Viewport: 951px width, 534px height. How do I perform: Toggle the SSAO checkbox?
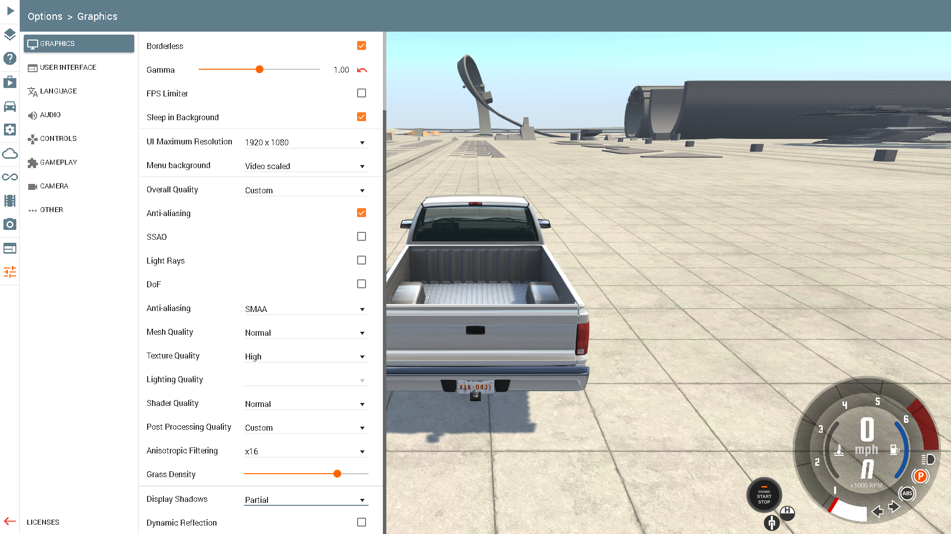(x=362, y=236)
